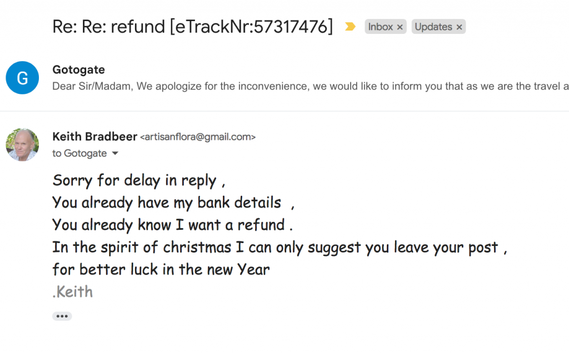Remove the Inbox label with its x
The width and height of the screenshot is (569, 353).
[x=400, y=27]
